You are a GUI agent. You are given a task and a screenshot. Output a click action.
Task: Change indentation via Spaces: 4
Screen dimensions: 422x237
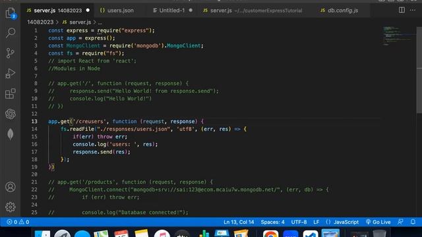(272, 222)
